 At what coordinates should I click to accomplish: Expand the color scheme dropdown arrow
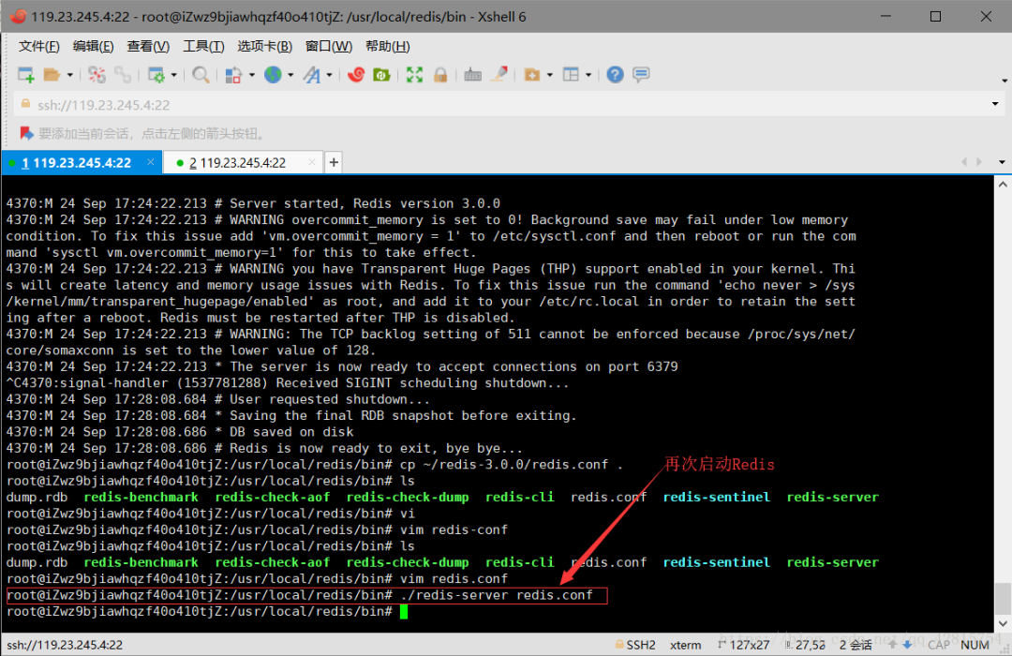click(x=252, y=76)
